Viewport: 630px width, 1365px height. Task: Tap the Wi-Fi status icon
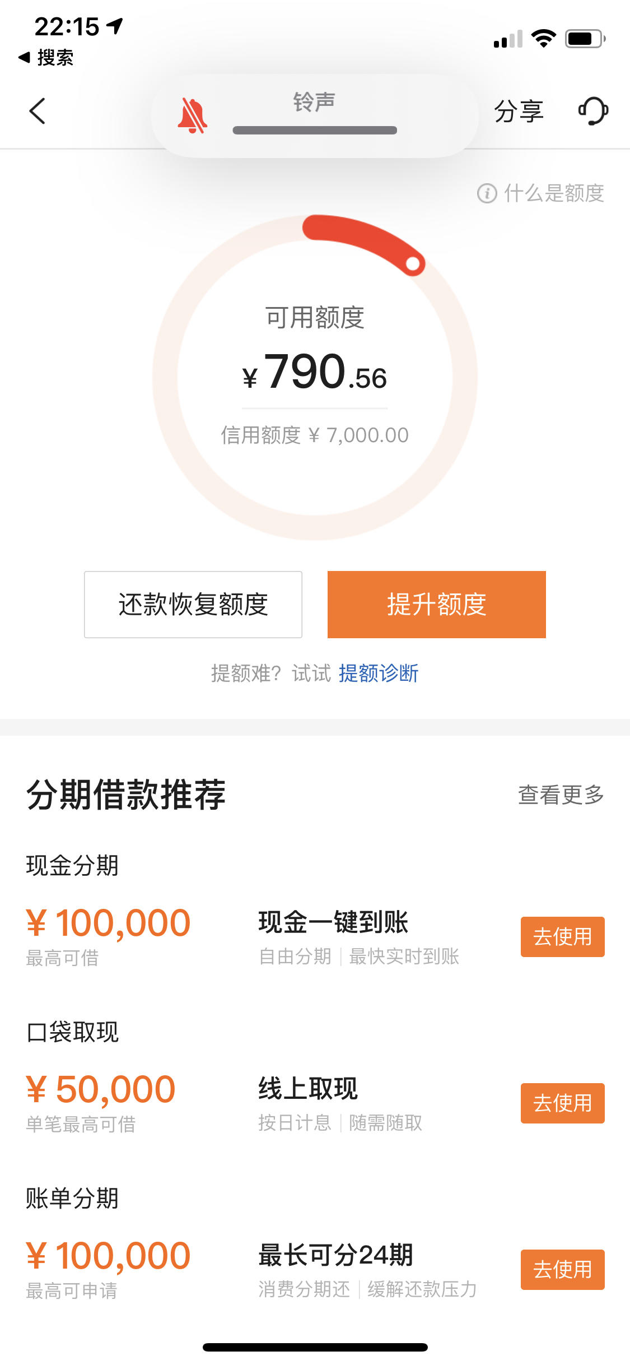(x=543, y=38)
